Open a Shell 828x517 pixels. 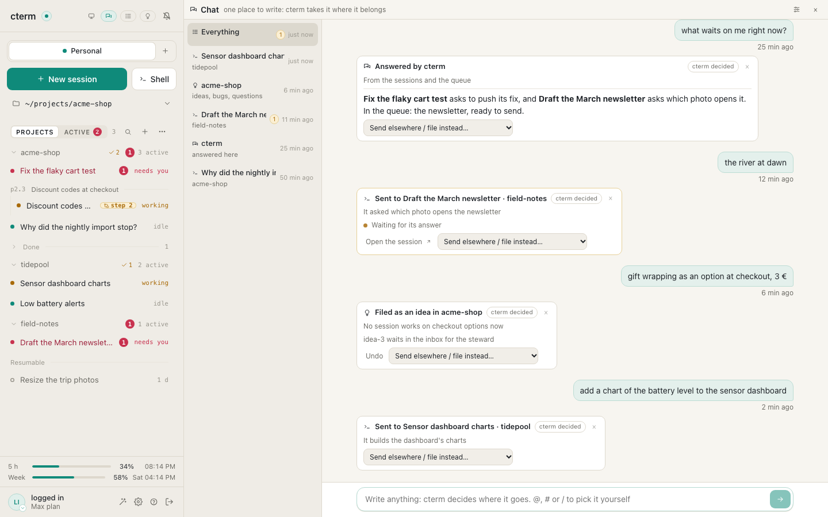pyautogui.click(x=154, y=79)
